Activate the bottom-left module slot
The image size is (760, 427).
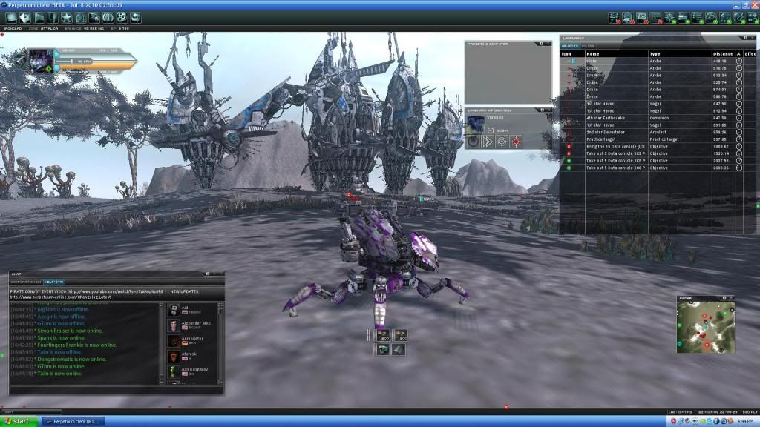(x=382, y=349)
